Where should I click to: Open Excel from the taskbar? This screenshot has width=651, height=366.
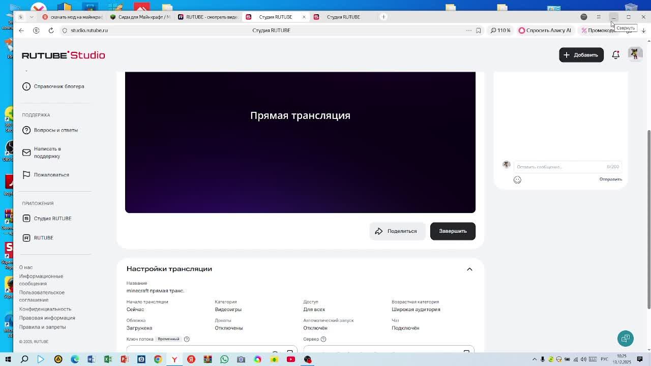(108, 359)
